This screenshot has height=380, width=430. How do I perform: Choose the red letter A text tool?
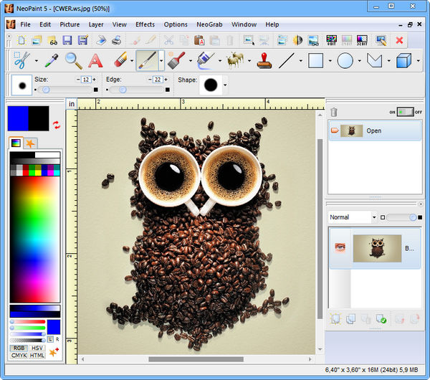point(95,61)
